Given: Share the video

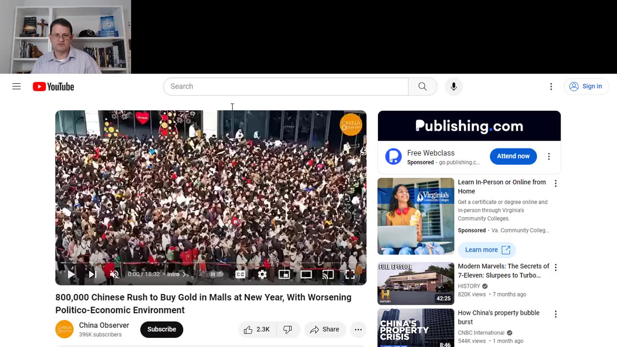Looking at the screenshot, I should (x=325, y=330).
